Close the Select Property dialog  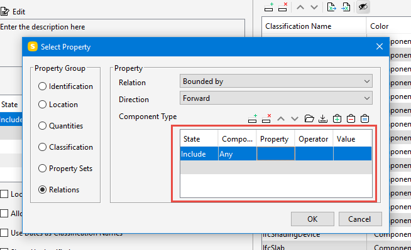(x=380, y=47)
